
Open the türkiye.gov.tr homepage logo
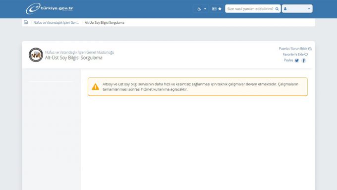pos(50,8)
